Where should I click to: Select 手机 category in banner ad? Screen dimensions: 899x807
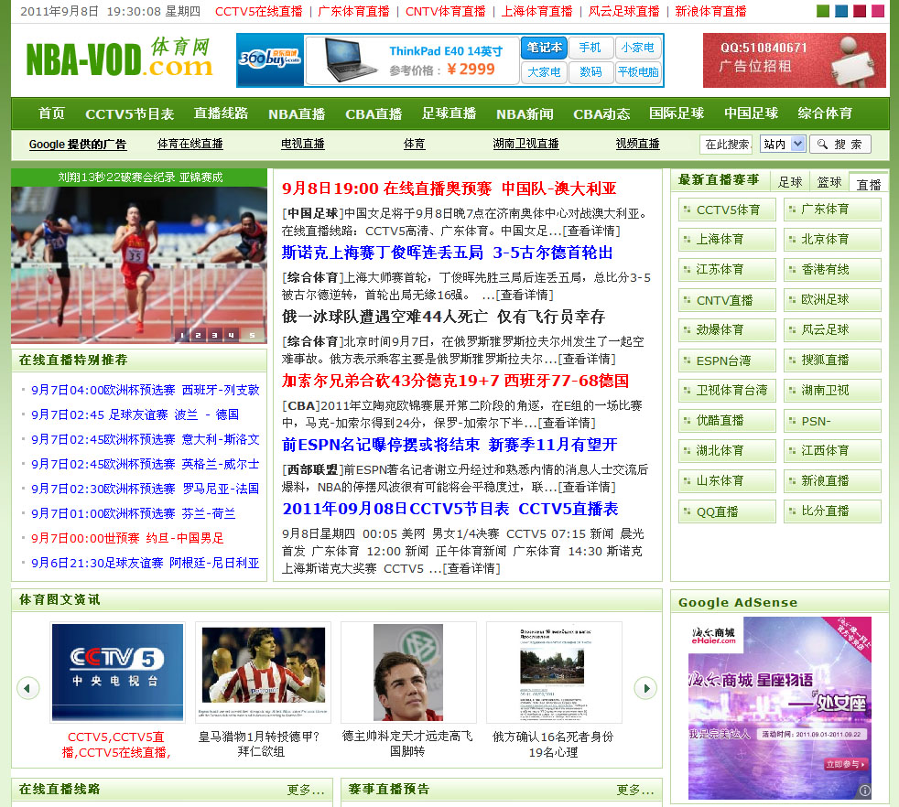click(x=590, y=48)
